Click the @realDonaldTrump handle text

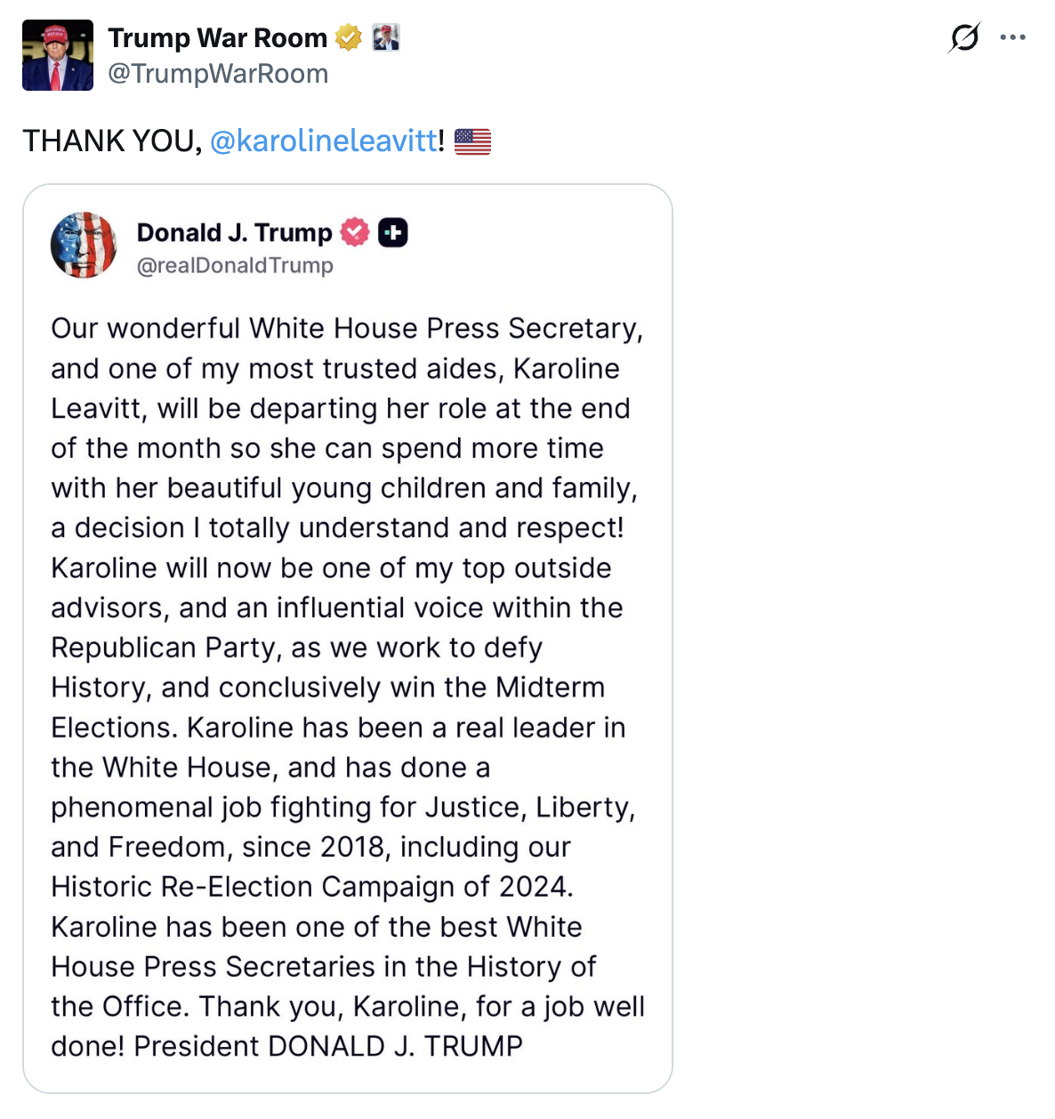pyautogui.click(x=235, y=265)
